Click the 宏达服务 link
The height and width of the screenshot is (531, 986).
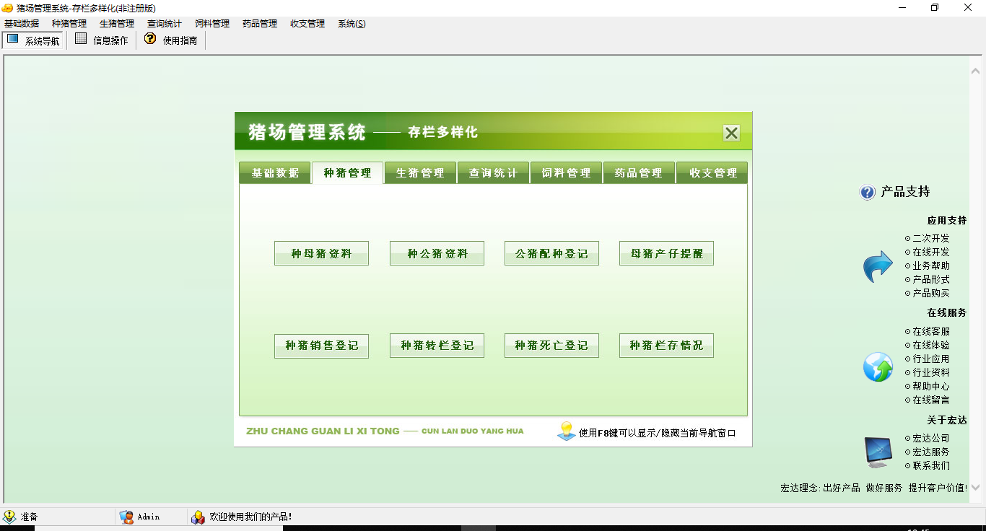pyautogui.click(x=930, y=452)
